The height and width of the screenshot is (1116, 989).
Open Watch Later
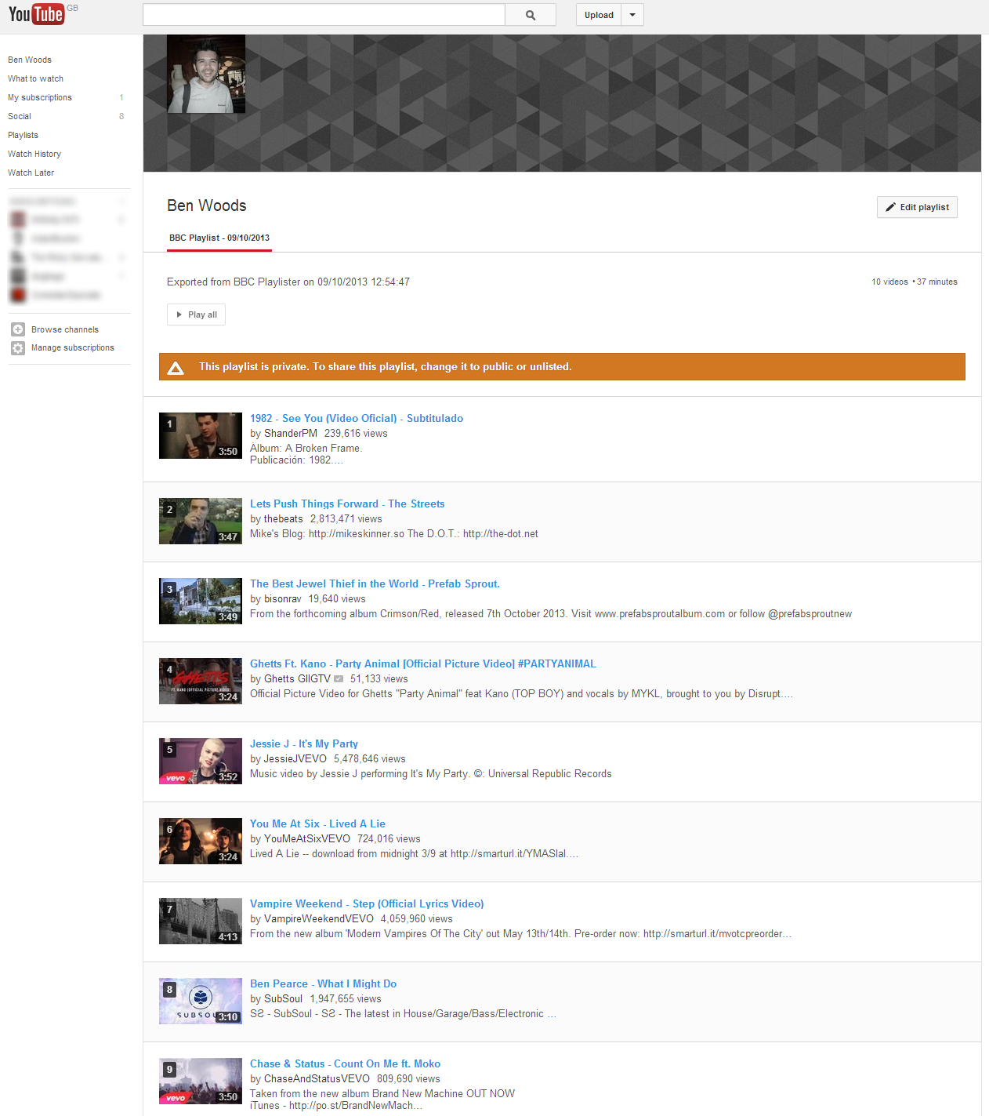click(x=31, y=173)
